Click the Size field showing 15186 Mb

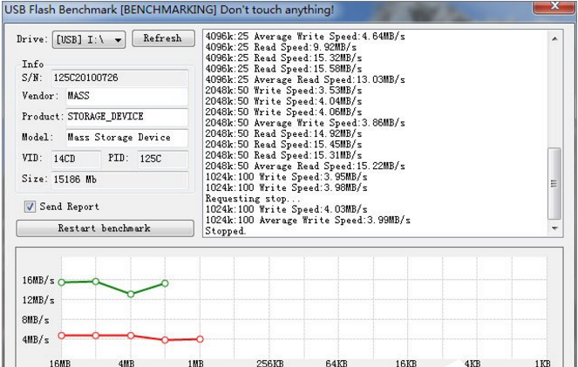pos(119,180)
